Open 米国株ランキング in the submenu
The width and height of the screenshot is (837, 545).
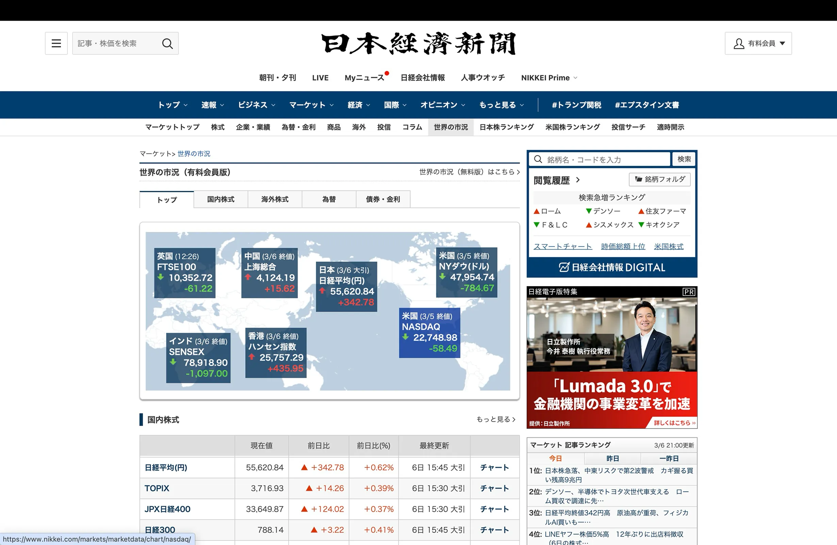tap(573, 127)
